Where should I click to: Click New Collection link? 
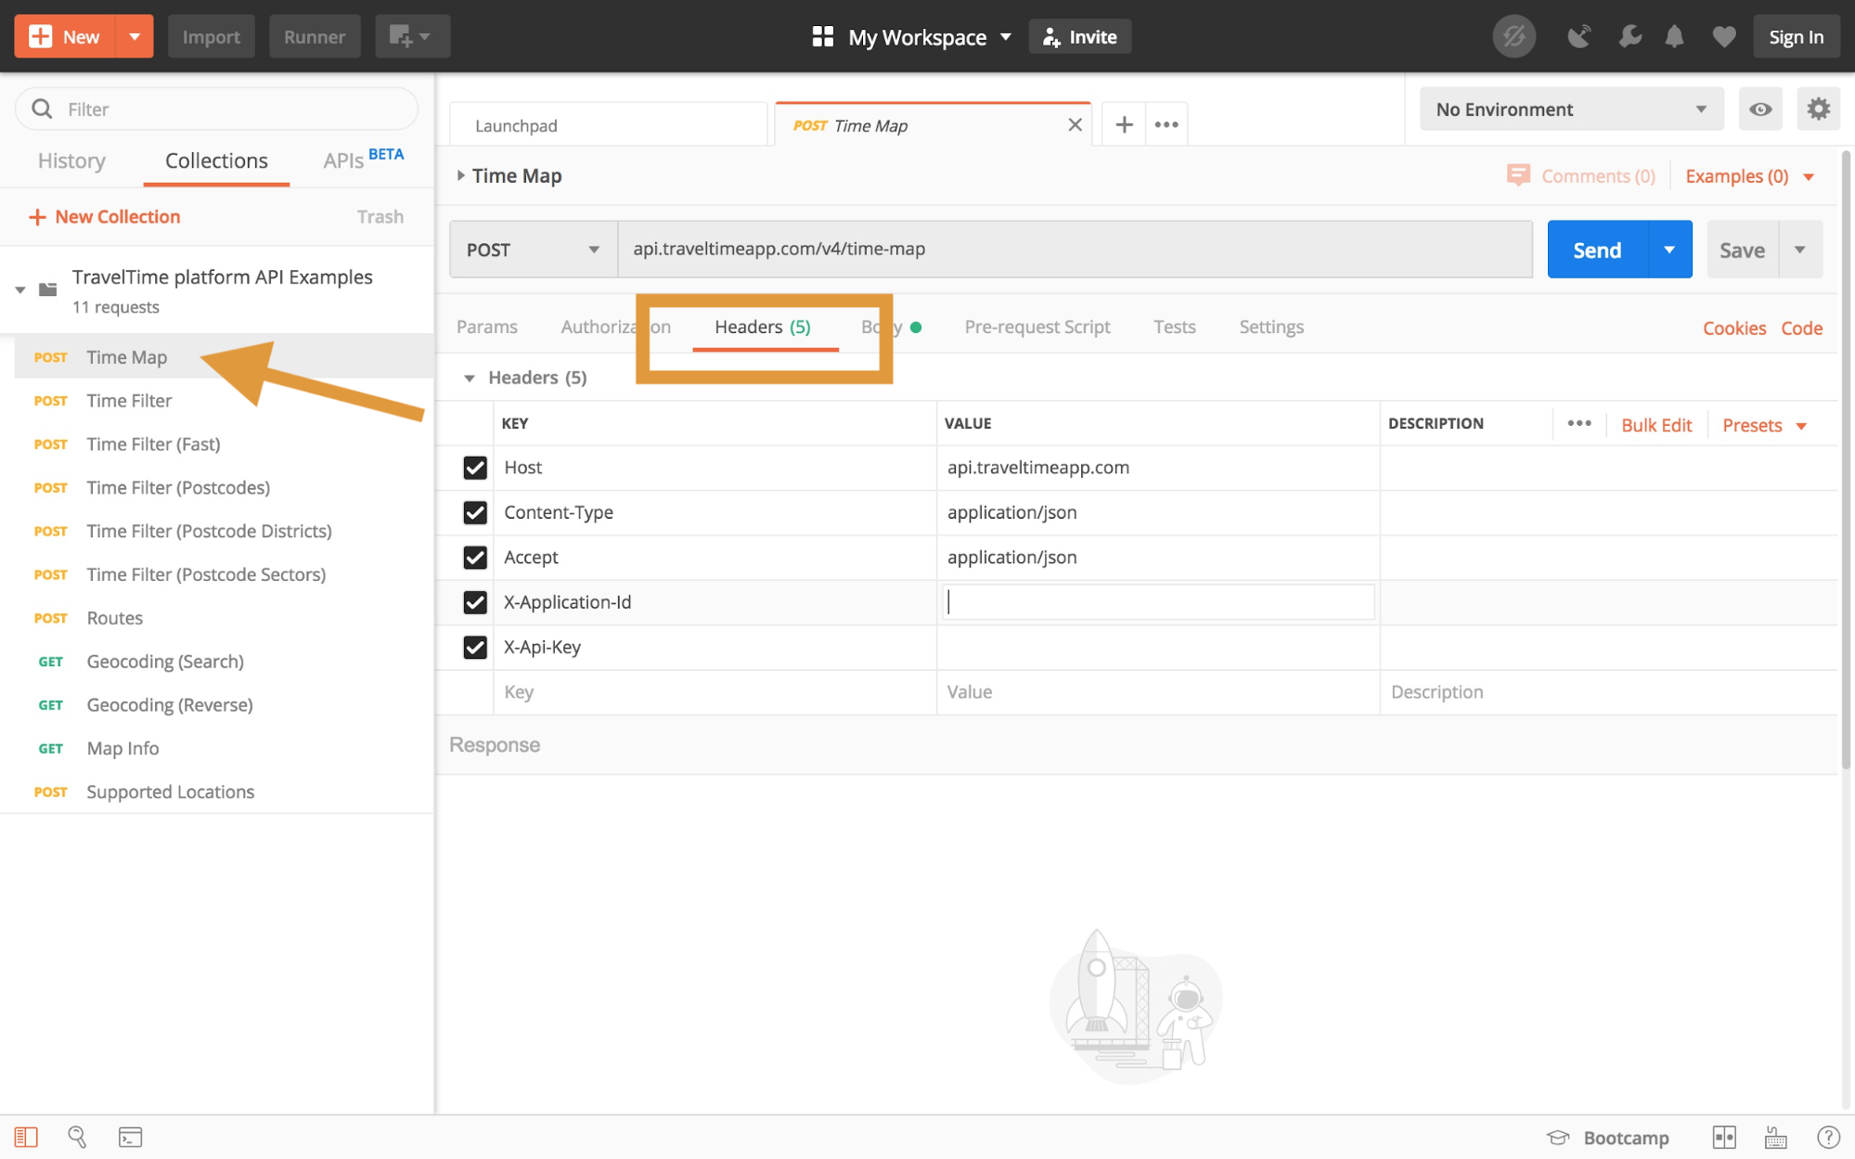(x=105, y=216)
